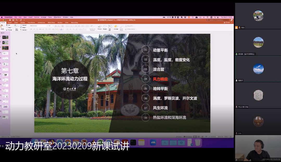
Task: Insert a Picture from the ribbon
Action: tap(99, 27)
